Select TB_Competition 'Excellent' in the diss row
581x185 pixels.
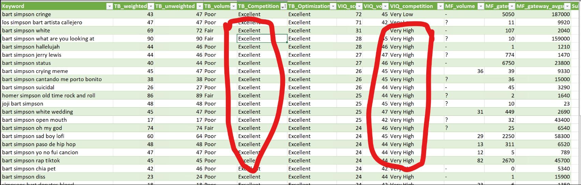(x=262, y=177)
